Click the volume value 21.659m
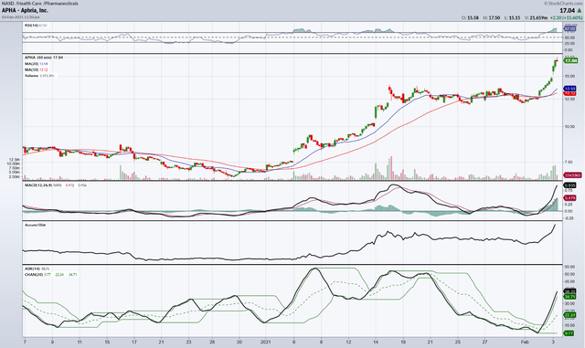Viewport: 585px width, 348px height. tap(539, 17)
